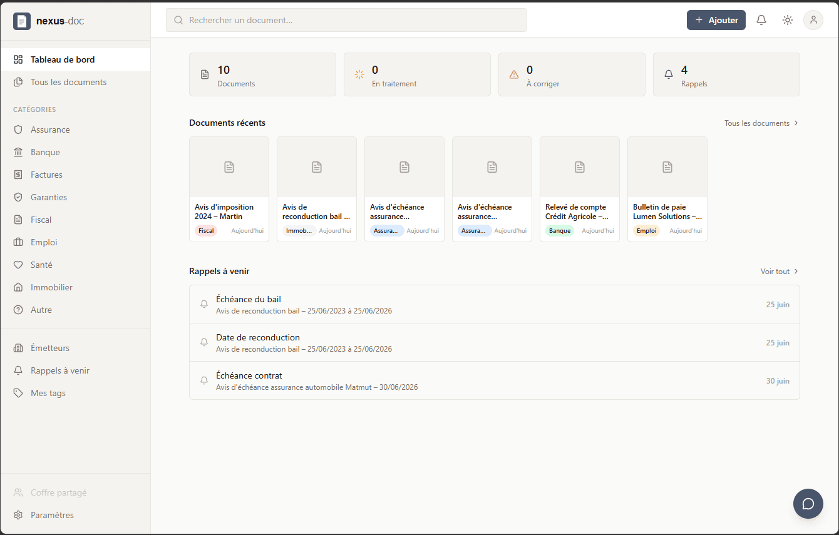Click the Tableau de bord grid icon
Viewport: 839px width, 535px height.
tap(18, 59)
